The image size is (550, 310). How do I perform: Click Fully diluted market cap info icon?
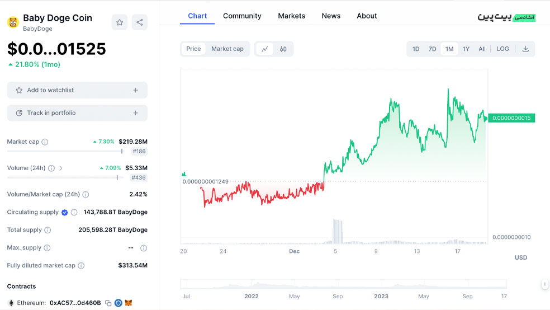pos(81,266)
